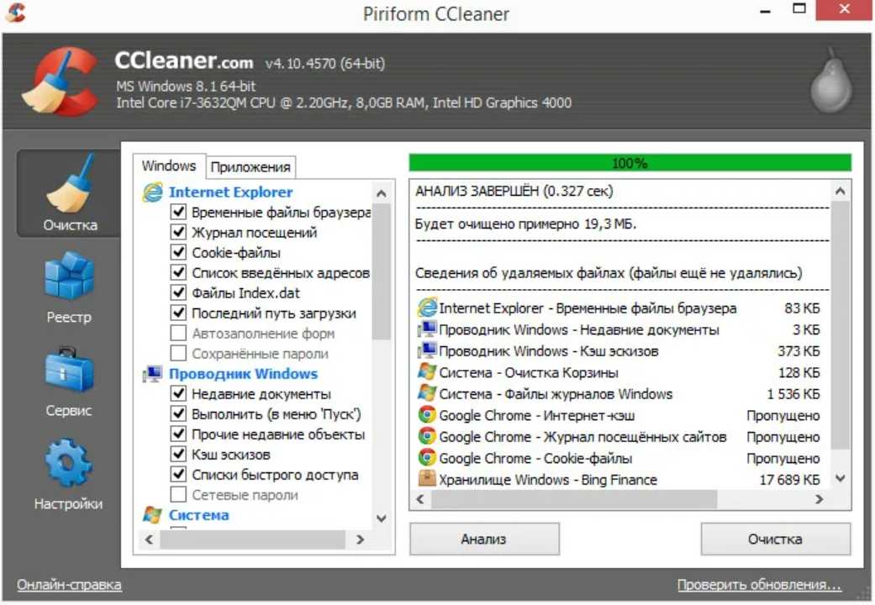Uncheck the Кэш эскизов checkbox
The image size is (875, 605).
click(178, 454)
